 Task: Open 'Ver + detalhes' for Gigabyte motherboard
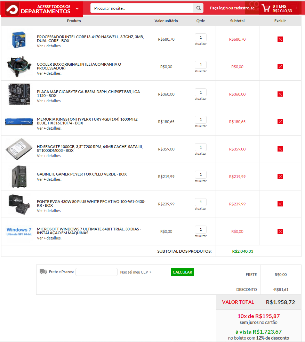tap(49, 101)
